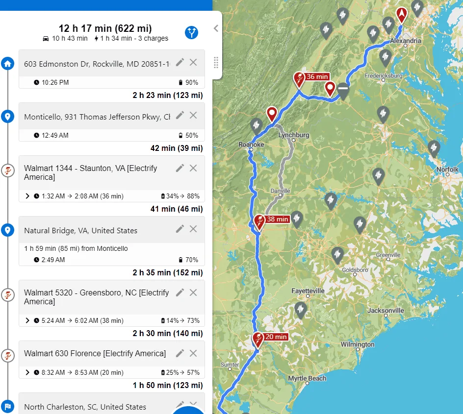
Task: Delete the Walmart 1344 Staunton charger stop
Action: click(193, 168)
